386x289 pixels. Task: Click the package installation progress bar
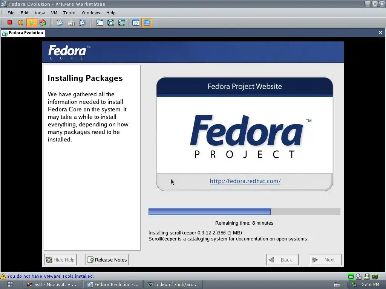244,211
